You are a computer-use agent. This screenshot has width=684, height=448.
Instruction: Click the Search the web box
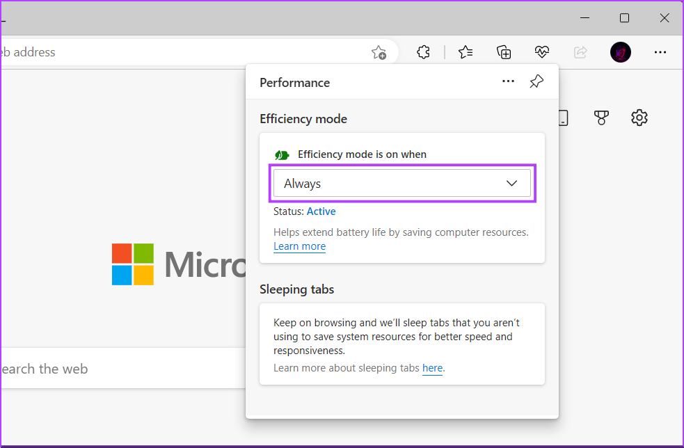tap(118, 369)
